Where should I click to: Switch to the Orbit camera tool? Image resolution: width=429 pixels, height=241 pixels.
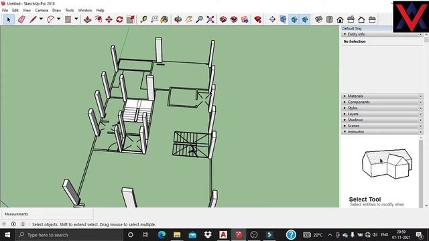coord(178,19)
